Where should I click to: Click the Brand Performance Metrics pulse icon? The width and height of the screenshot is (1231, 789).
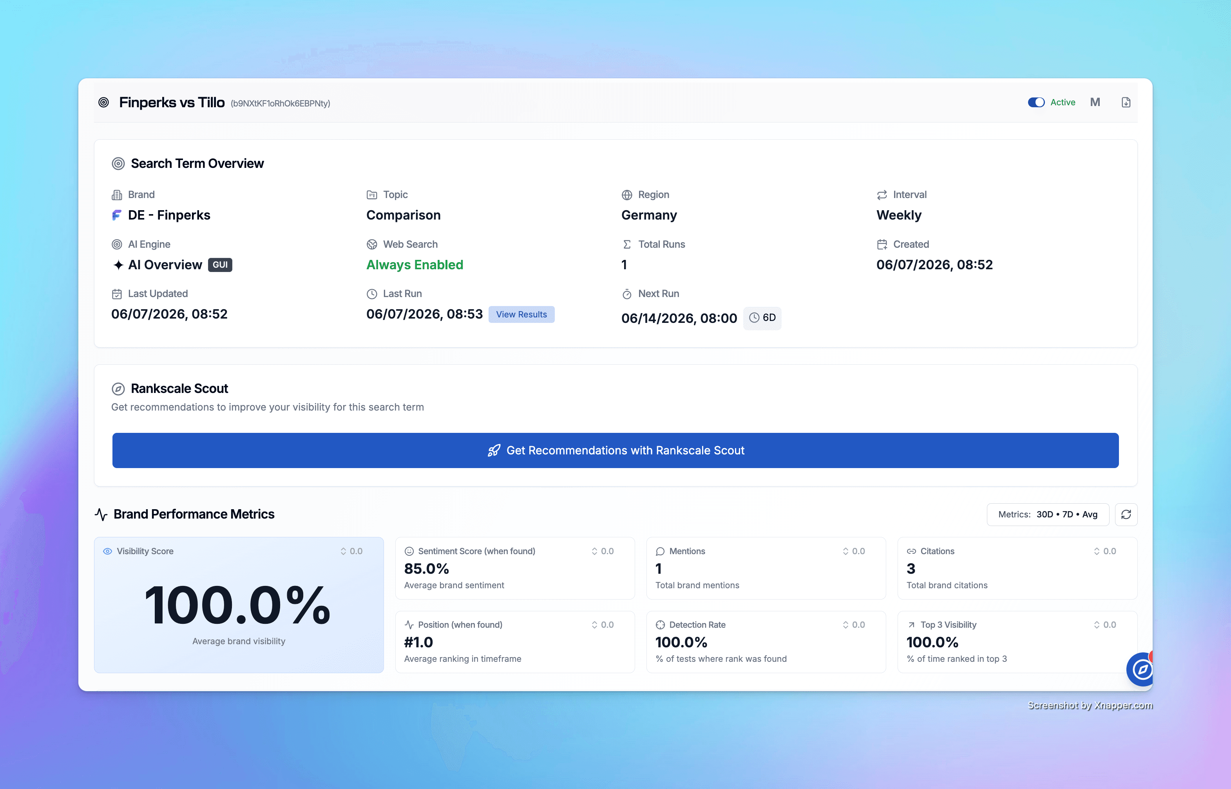click(101, 514)
